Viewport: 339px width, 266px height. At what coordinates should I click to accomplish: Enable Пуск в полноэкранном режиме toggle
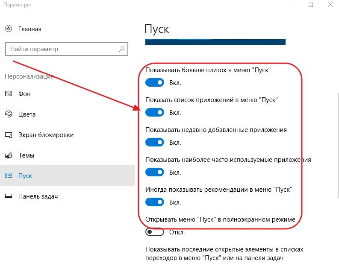tap(155, 232)
